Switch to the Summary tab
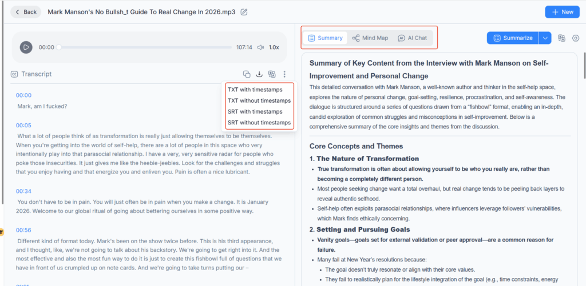 [x=325, y=38]
